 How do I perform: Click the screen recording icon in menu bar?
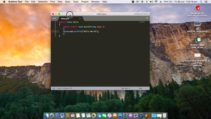[142, 2]
